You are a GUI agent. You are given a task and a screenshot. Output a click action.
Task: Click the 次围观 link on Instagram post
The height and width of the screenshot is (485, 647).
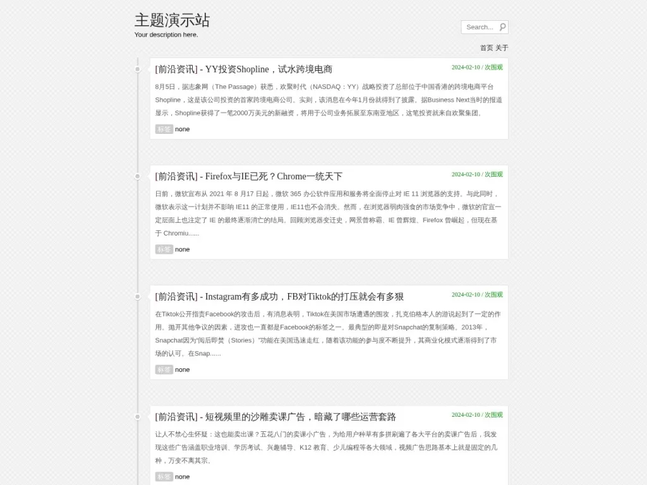pos(493,295)
